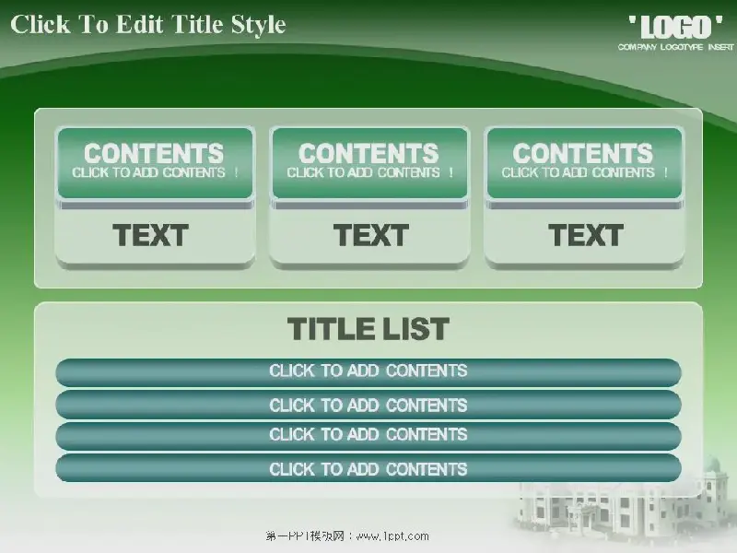Viewport: 737px width, 553px height.
Task: Click the TITLE LIST heading
Action: [368, 329]
